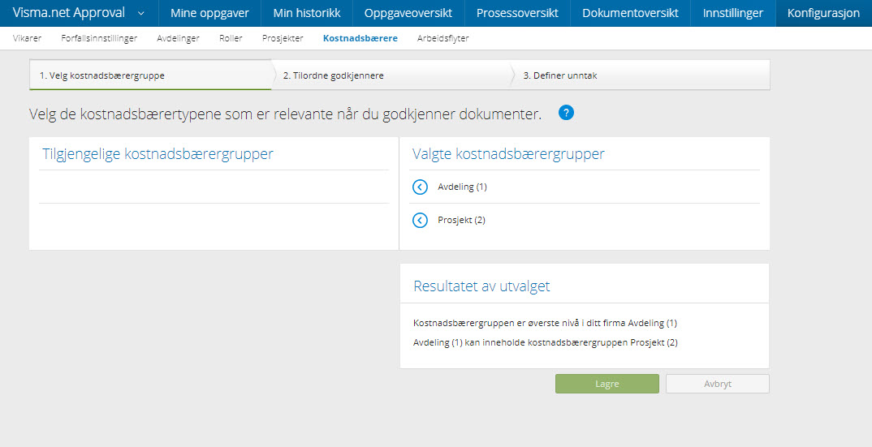Image resolution: width=872 pixels, height=447 pixels.
Task: Click the Avdeling (1) list text
Action: pyautogui.click(x=462, y=187)
